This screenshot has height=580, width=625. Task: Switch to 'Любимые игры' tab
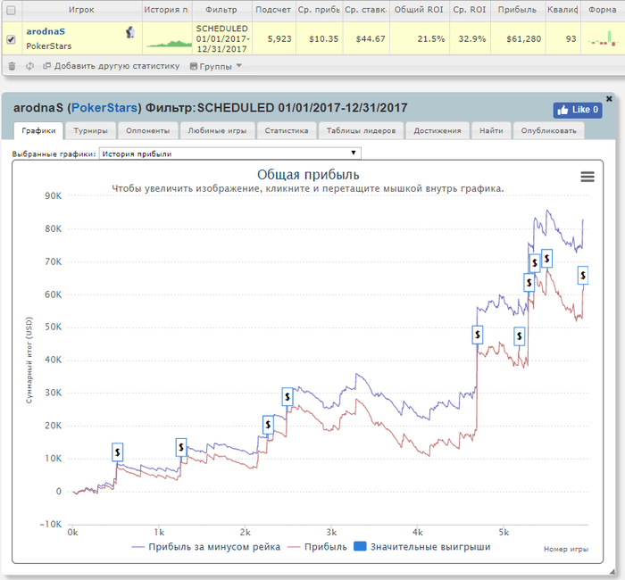[x=217, y=130]
